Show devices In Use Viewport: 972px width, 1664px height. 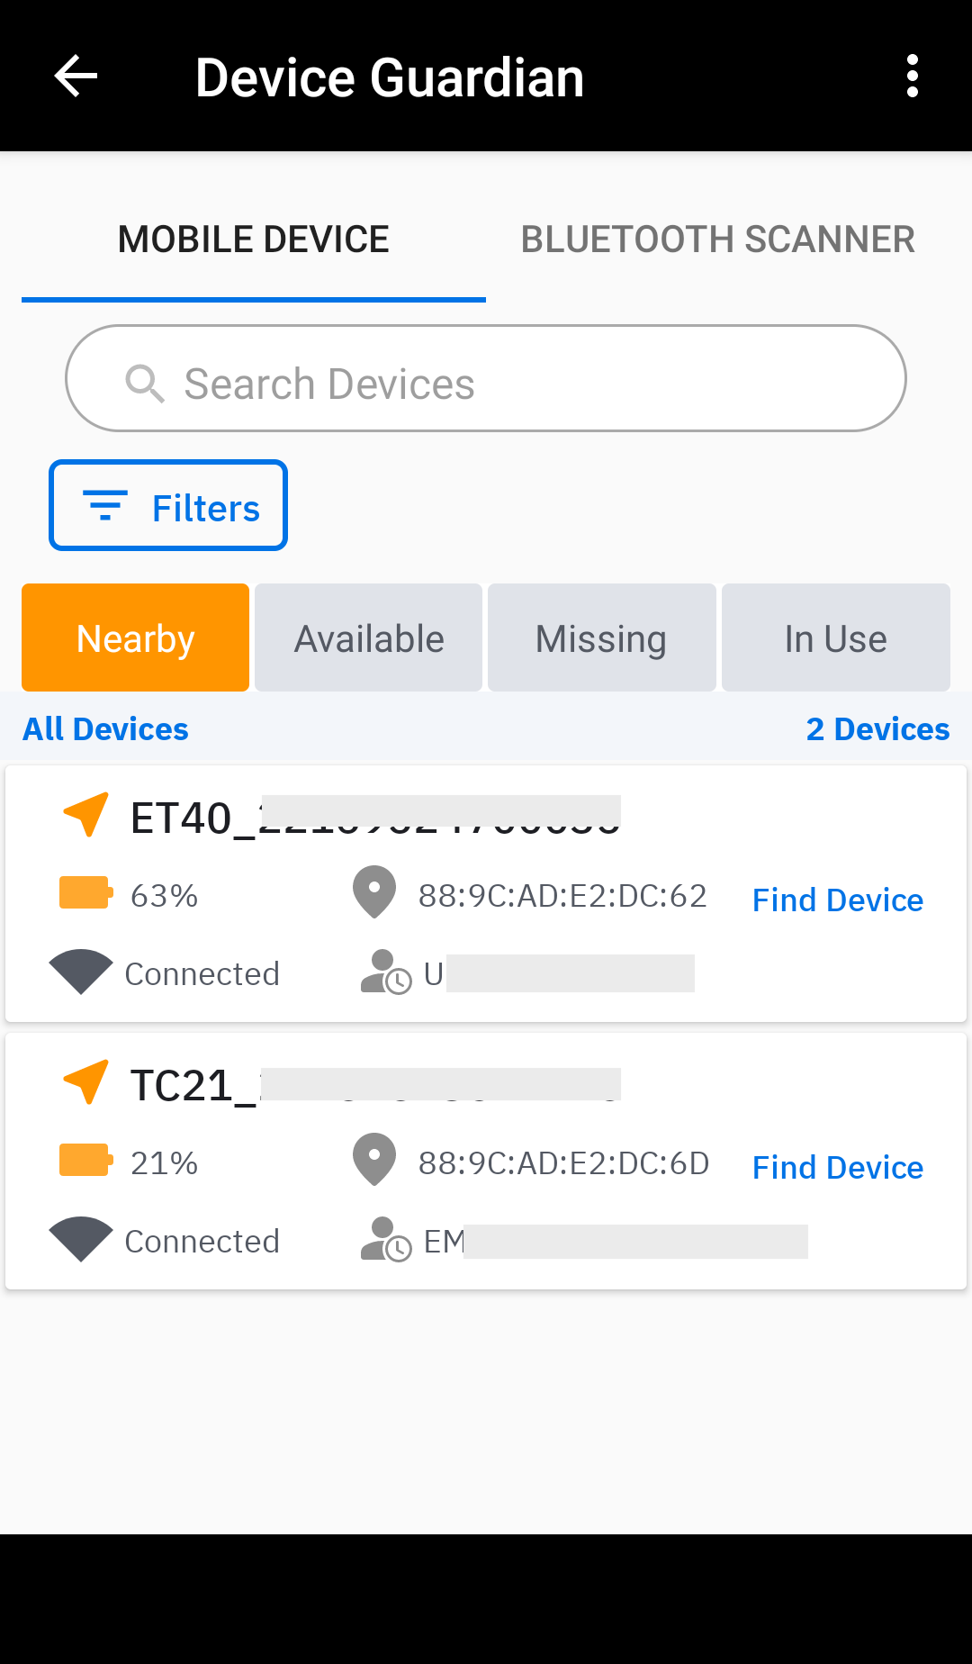835,638
